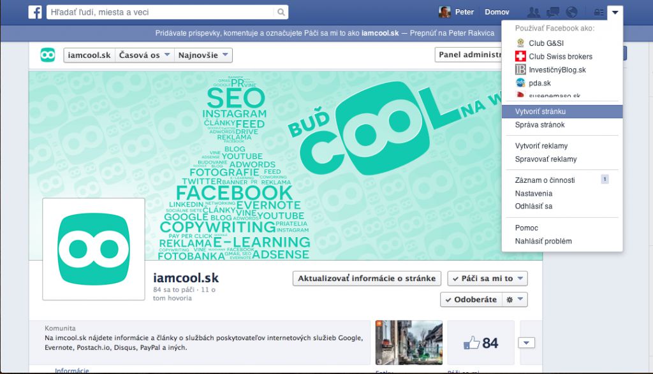Viewport: 653px width, 374px height.
Task: Click the 84 likes counter box
Action: (x=481, y=342)
